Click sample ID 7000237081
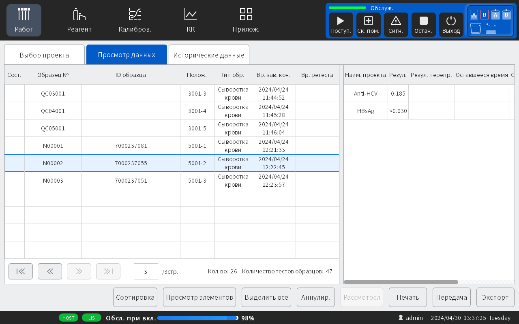 131,146
